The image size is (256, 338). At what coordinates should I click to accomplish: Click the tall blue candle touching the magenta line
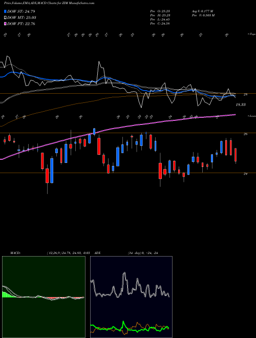click(x=94, y=131)
